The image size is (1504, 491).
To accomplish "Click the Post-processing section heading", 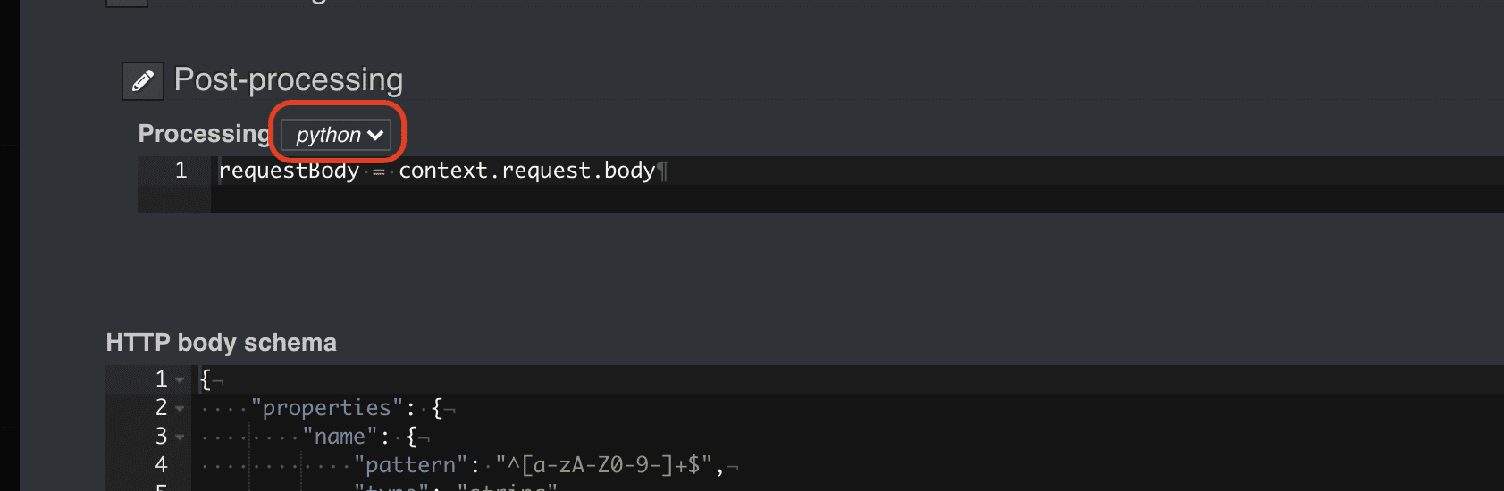I will tap(288, 80).
